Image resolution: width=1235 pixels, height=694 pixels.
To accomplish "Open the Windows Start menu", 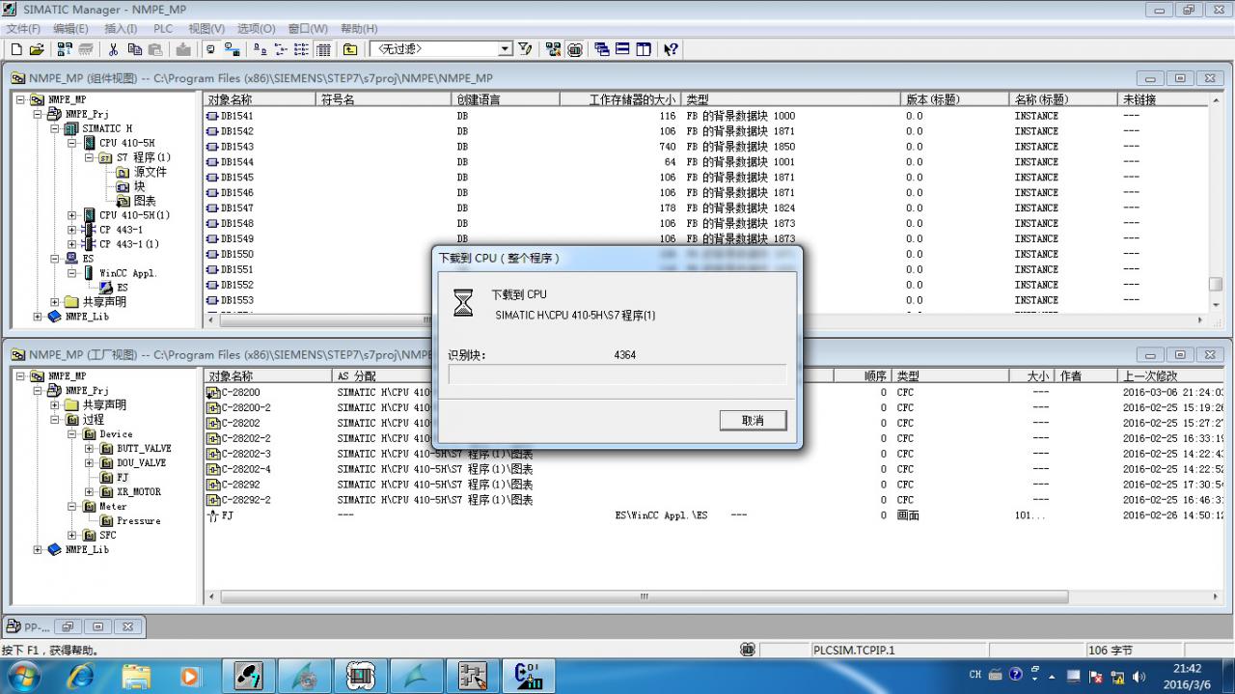I will click(22, 676).
